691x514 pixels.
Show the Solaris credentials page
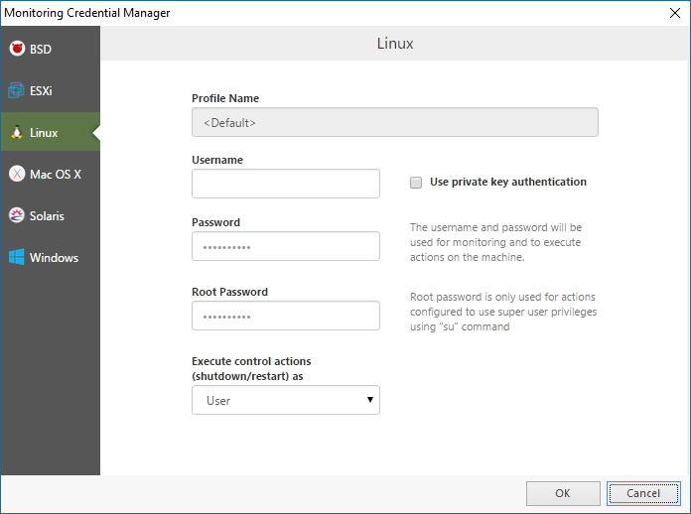point(51,215)
